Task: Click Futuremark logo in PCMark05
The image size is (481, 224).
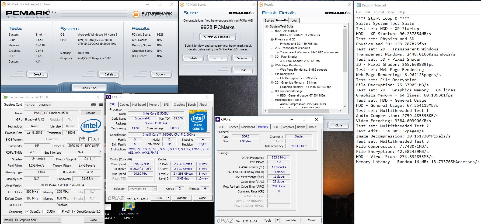Action: [152, 14]
